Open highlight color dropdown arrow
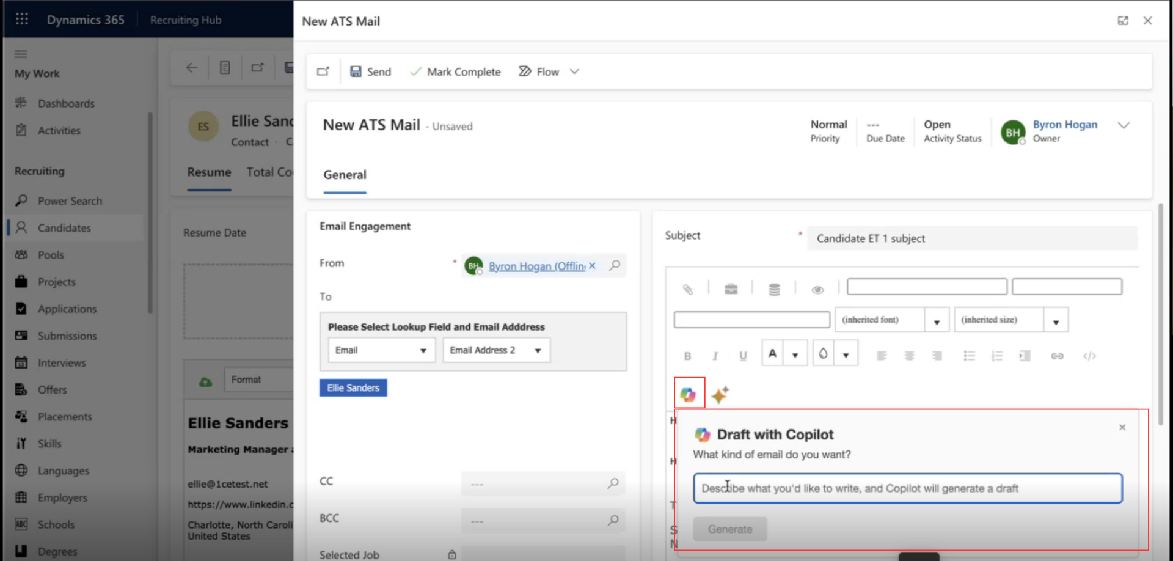 846,354
